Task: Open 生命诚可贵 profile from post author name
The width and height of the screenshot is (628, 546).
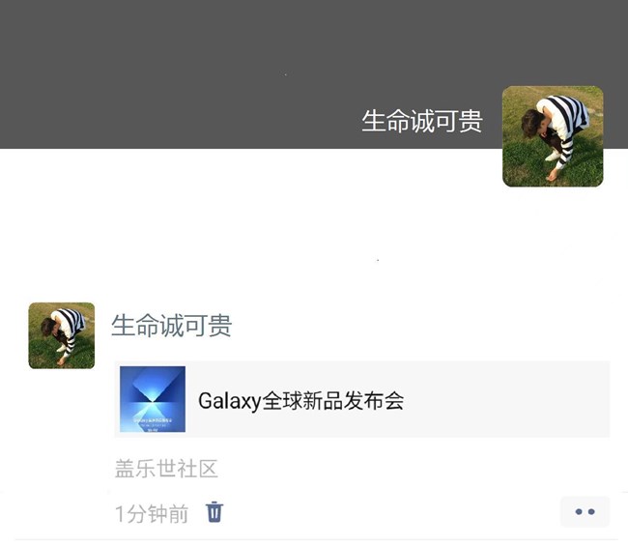Action: [171, 325]
